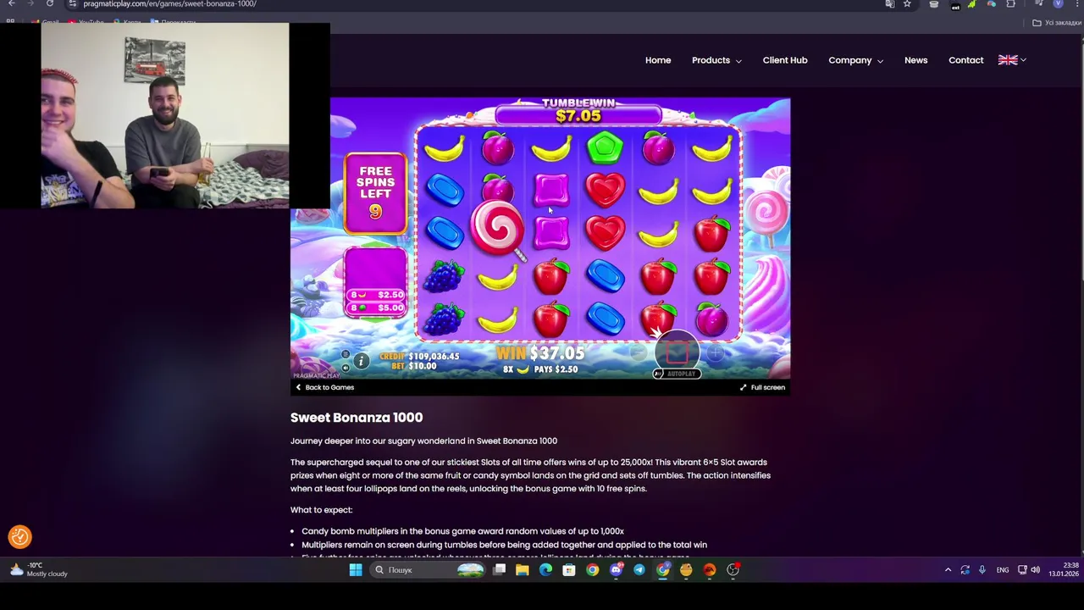
Task: Click the spin stop square button
Action: (677, 352)
